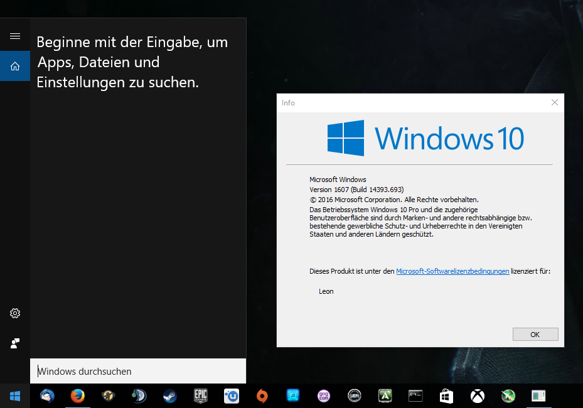Open the settings gear in the search sidebar
Viewport: 583px width, 408px height.
tap(15, 313)
